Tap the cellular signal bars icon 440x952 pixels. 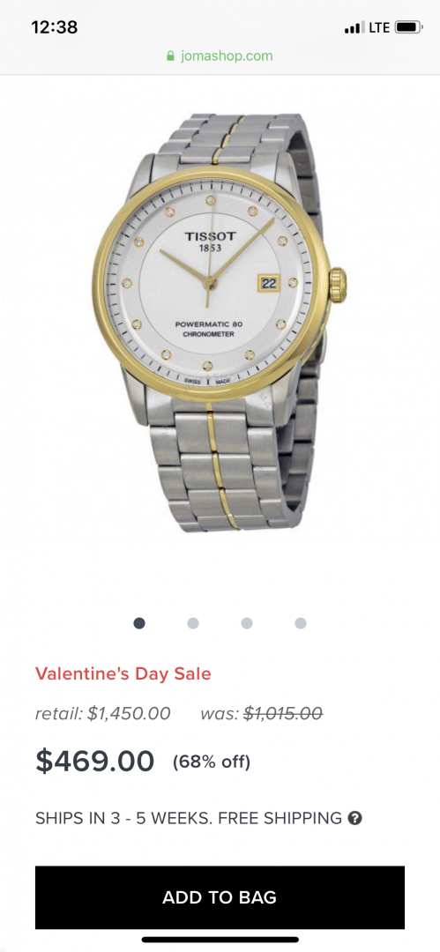pyautogui.click(x=354, y=27)
